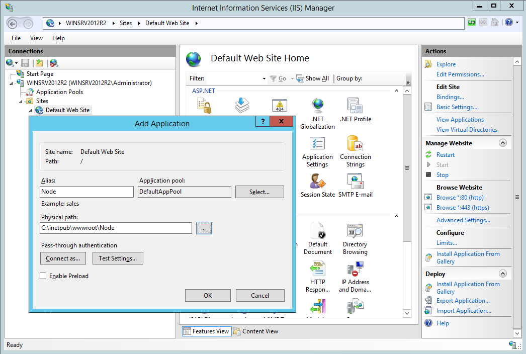Click the features list vertical scrollbar down arrow
This screenshot has width=526, height=354.
[x=407, y=313]
